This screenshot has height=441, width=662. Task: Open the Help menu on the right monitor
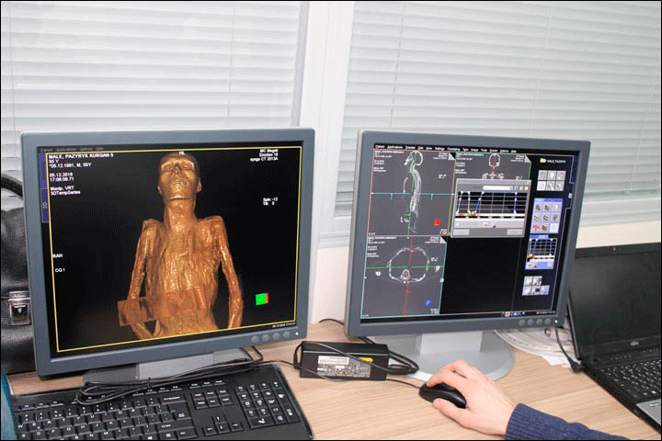[x=515, y=150]
